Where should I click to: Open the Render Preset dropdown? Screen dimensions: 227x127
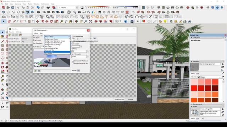(x=27, y=39)
